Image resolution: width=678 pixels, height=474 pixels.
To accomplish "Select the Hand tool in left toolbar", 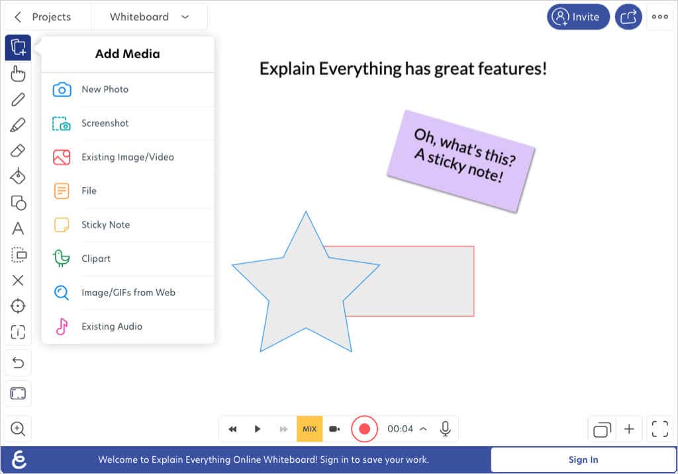I will coord(18,73).
